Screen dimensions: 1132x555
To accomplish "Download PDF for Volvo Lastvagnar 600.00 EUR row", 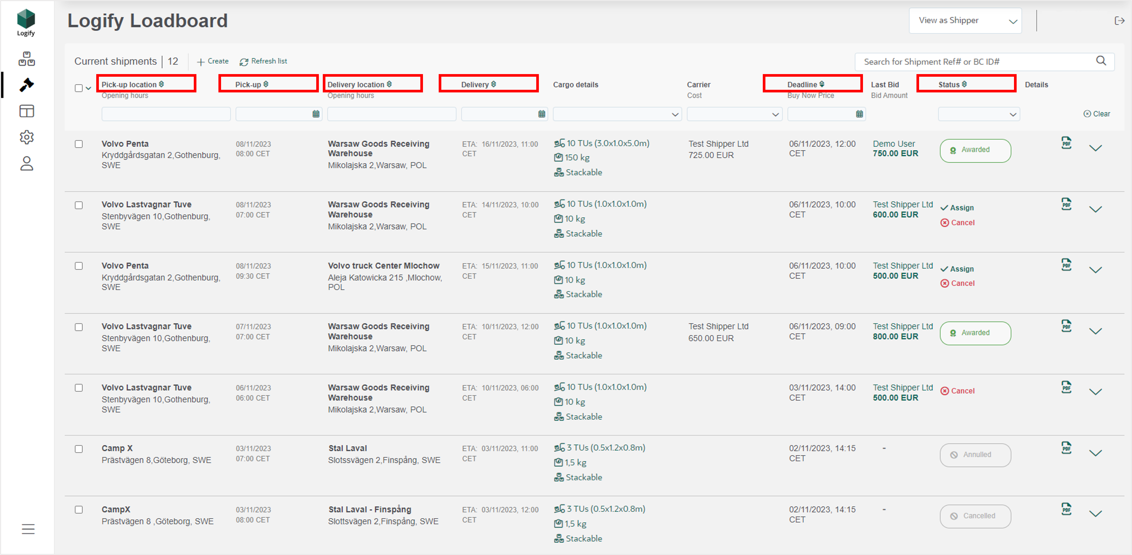I will [x=1066, y=204].
